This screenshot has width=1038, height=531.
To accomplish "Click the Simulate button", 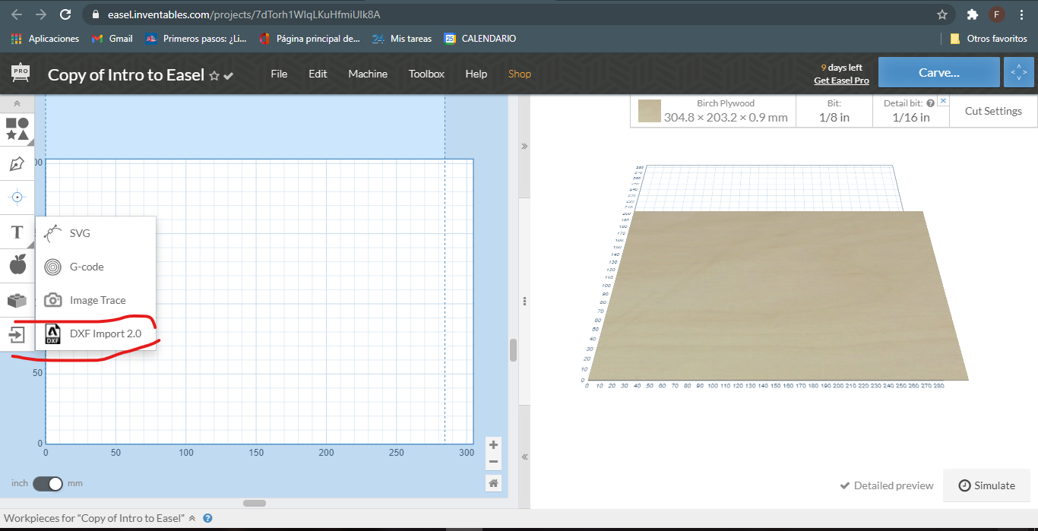I will [986, 485].
